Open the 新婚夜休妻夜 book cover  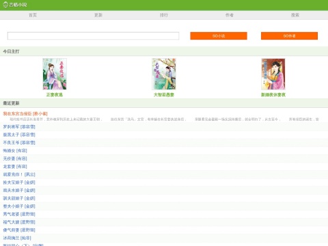(273, 74)
